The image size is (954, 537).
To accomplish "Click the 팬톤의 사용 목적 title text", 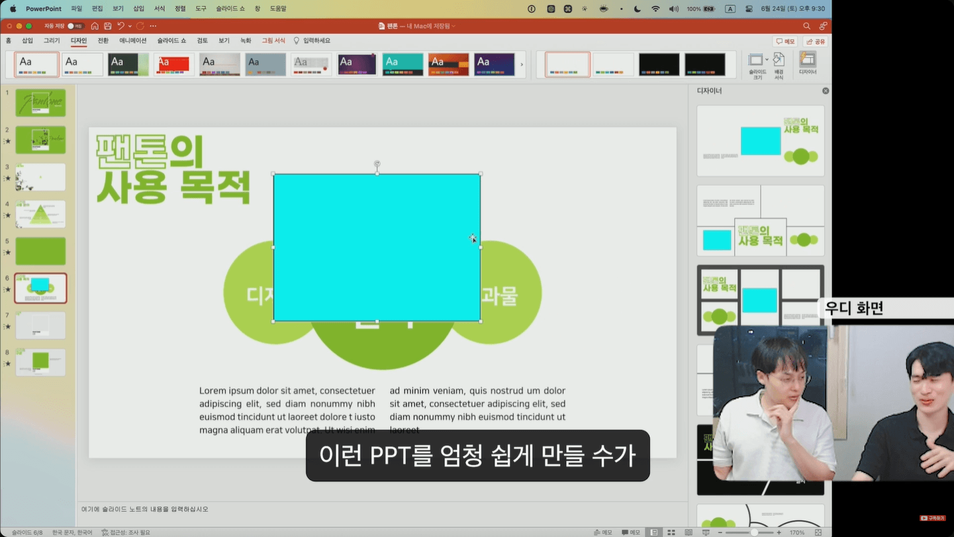I will point(173,170).
